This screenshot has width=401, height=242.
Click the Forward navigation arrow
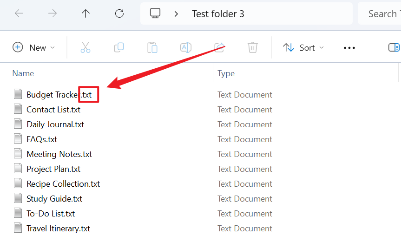53,13
